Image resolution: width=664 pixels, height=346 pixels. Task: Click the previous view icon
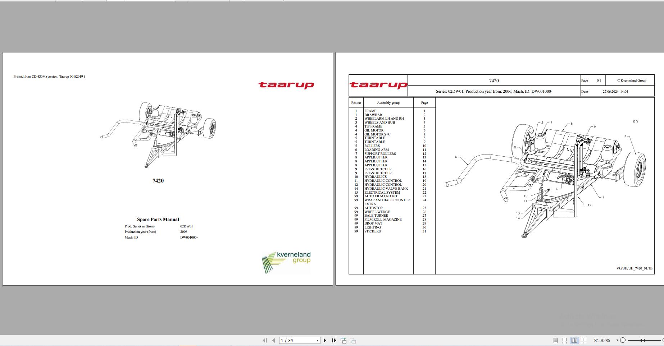(x=344, y=340)
